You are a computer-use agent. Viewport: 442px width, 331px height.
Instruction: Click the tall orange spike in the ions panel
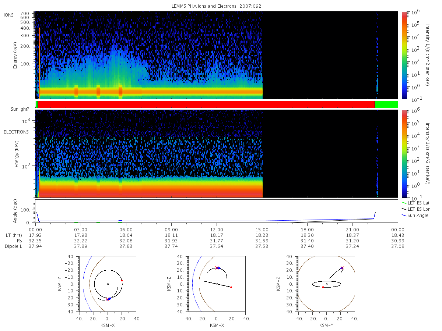[x=39, y=63]
